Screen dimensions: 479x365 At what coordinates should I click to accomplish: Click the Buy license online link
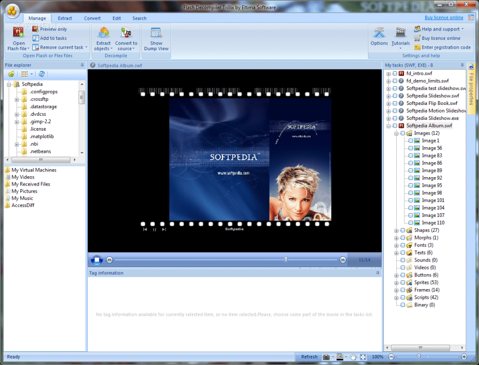(x=444, y=18)
